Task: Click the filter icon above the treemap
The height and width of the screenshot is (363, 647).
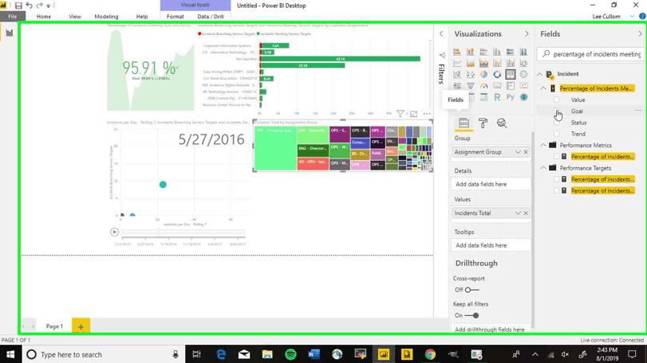Action: (x=400, y=114)
